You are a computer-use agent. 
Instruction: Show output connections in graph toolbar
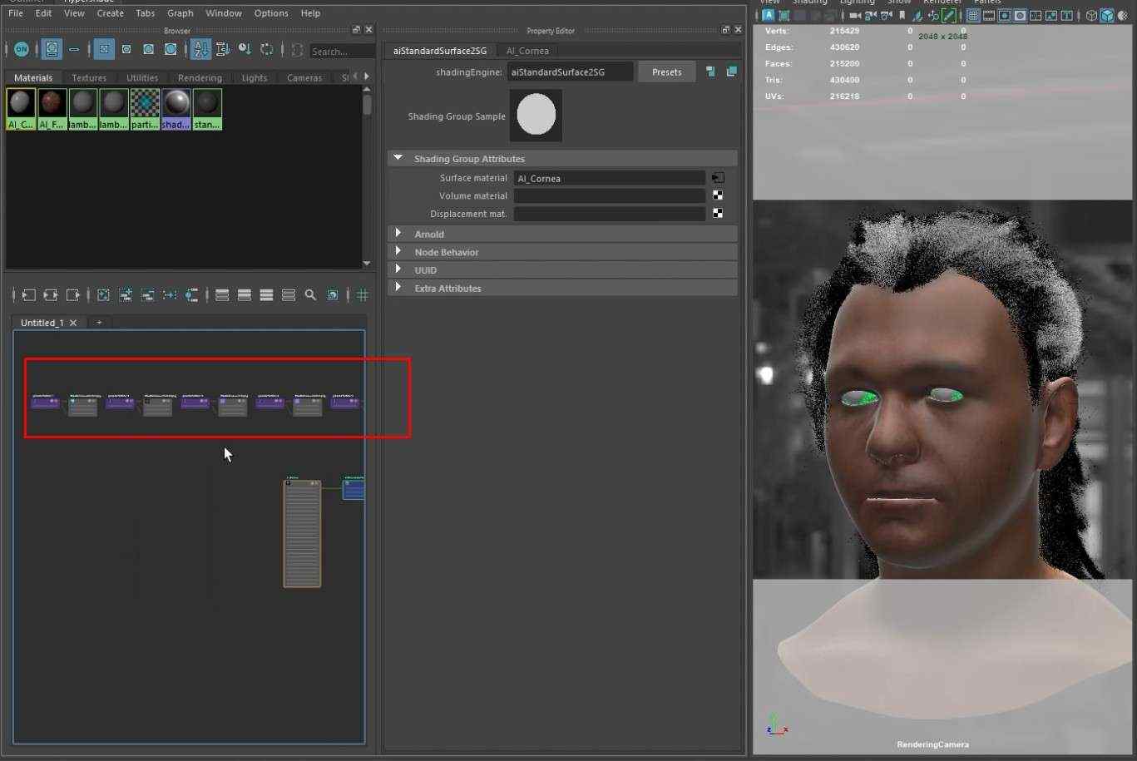72,295
